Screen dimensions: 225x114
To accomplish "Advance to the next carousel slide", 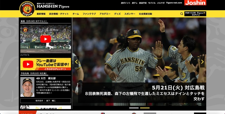I will pyautogui.click(x=202, y=62).
